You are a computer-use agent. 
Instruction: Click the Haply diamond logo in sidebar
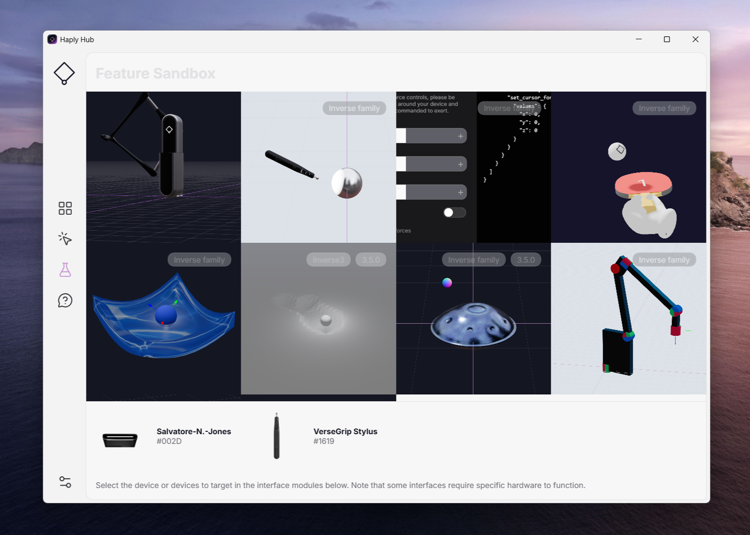(x=64, y=73)
